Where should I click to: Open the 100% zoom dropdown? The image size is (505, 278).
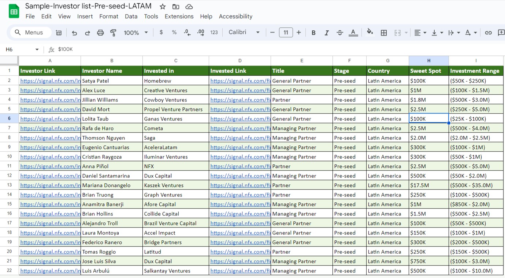[135, 33]
